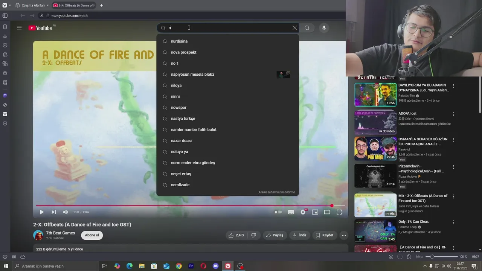Select the 2-X: Offbeats YouTube tab

tap(74, 5)
